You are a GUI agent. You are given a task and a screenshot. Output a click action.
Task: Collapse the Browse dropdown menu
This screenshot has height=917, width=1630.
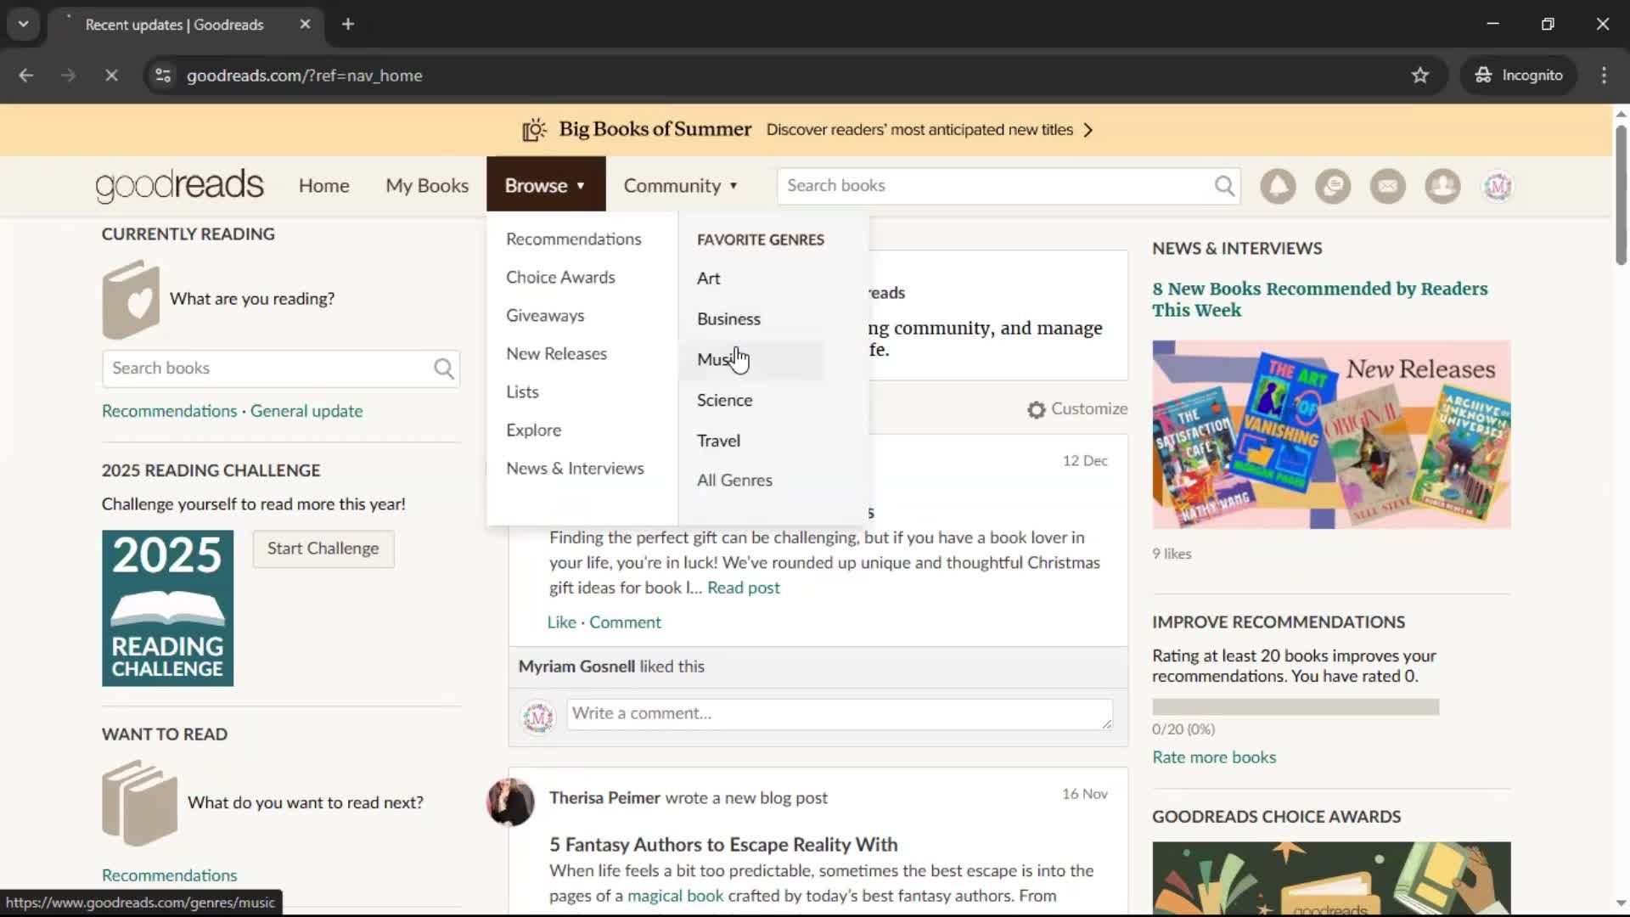pos(546,184)
